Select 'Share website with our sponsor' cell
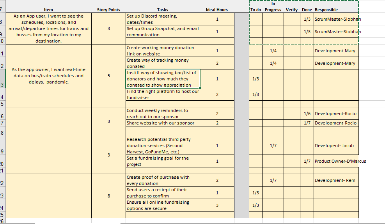385x224 pixels. tap(163, 123)
